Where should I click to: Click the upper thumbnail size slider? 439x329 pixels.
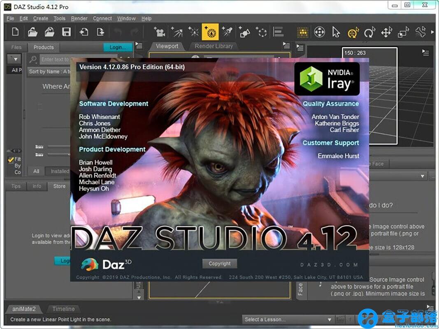coord(58,146)
